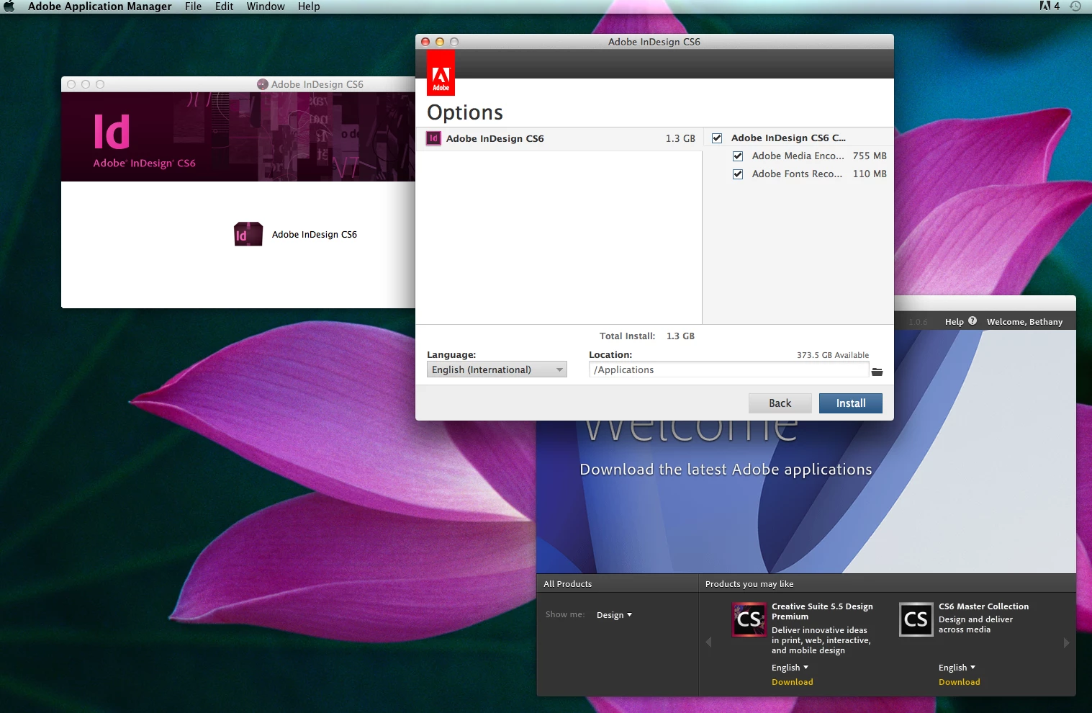Open the Time Machine menu bar icon
Viewport: 1092px width, 713px height.
[1075, 6]
